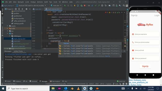Viewport: 162px width, 91px height.
Task: Open the Tools menu
Action: click(55, 2)
